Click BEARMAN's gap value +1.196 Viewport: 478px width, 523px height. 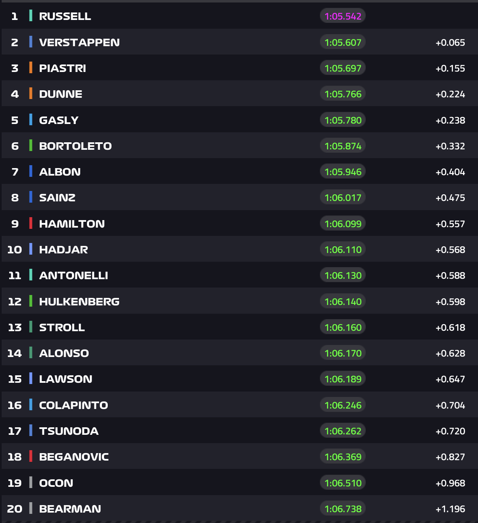point(450,509)
